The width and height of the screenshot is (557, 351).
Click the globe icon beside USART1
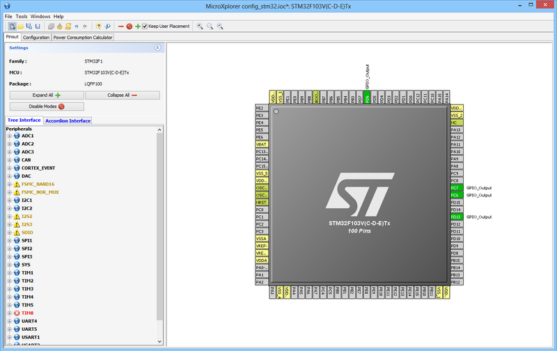coord(17,337)
